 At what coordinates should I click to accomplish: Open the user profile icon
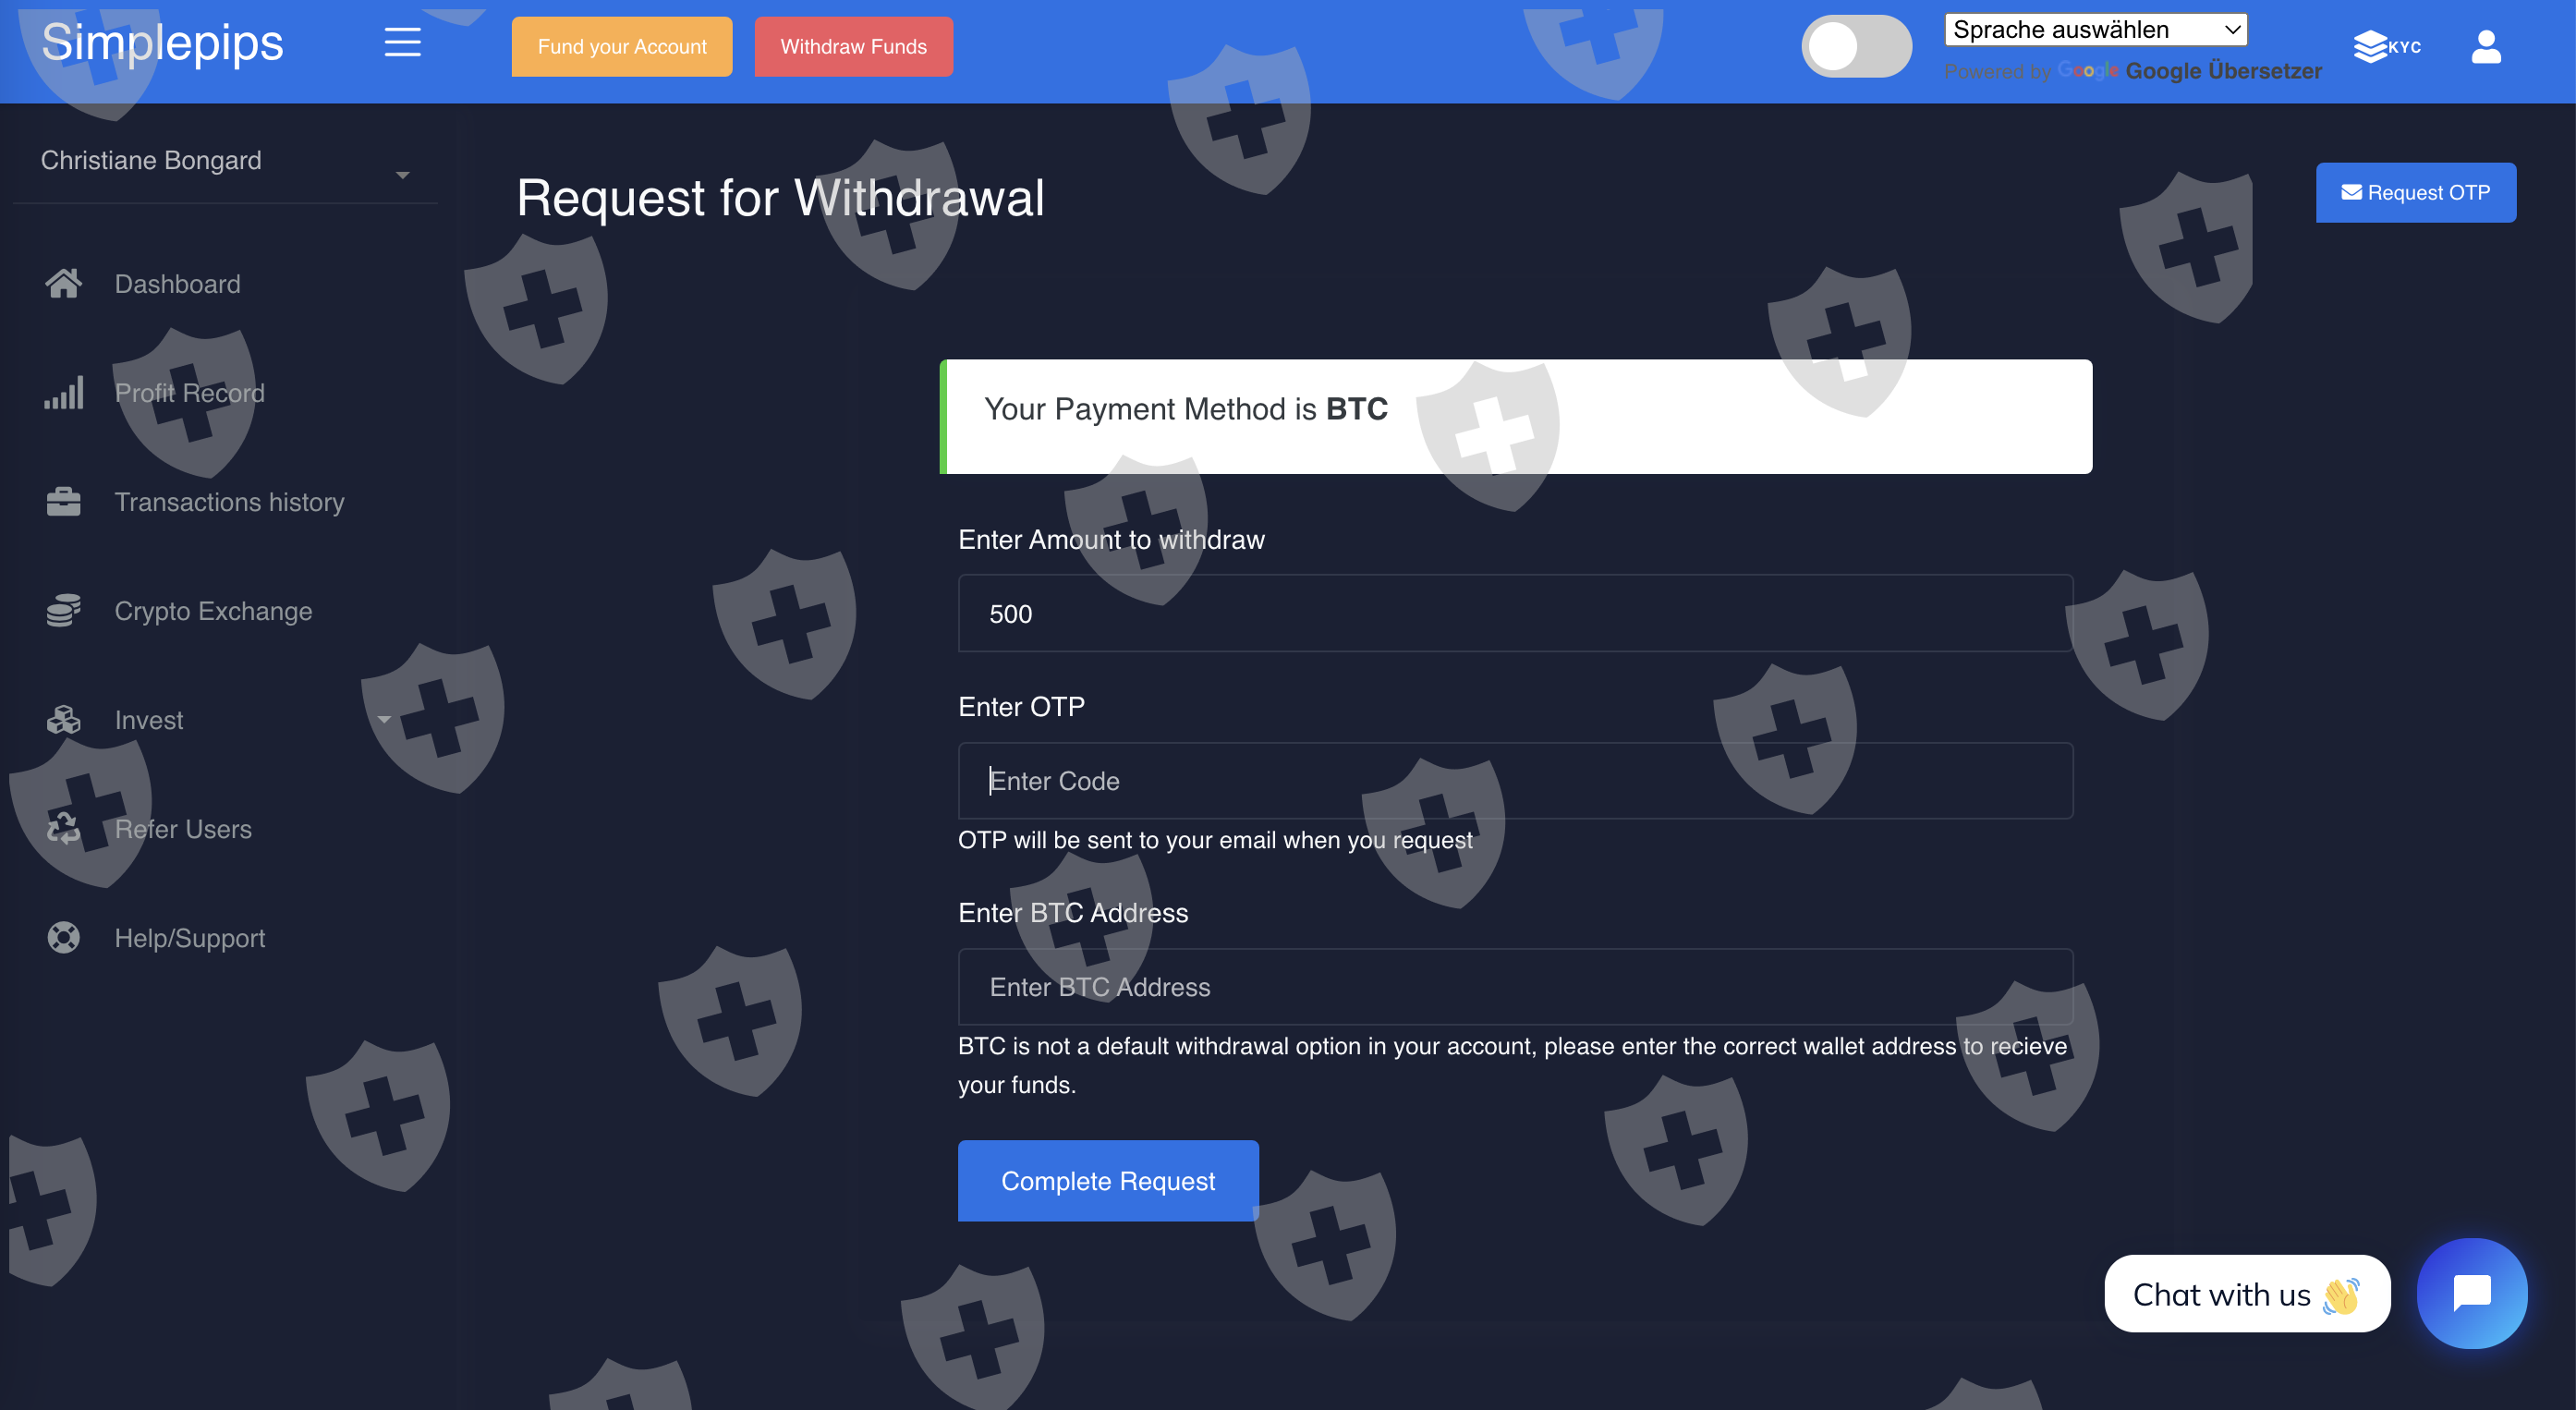click(x=2486, y=46)
